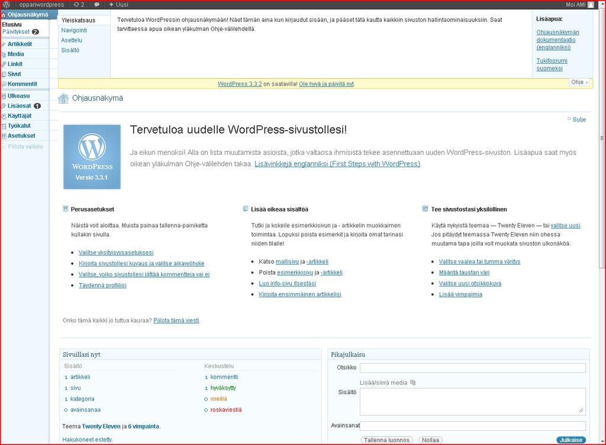Screen dimensions: 606x445
Task: Click the Ohjausnäkymä home icon in sidebar
Action: pyautogui.click(x=4, y=15)
